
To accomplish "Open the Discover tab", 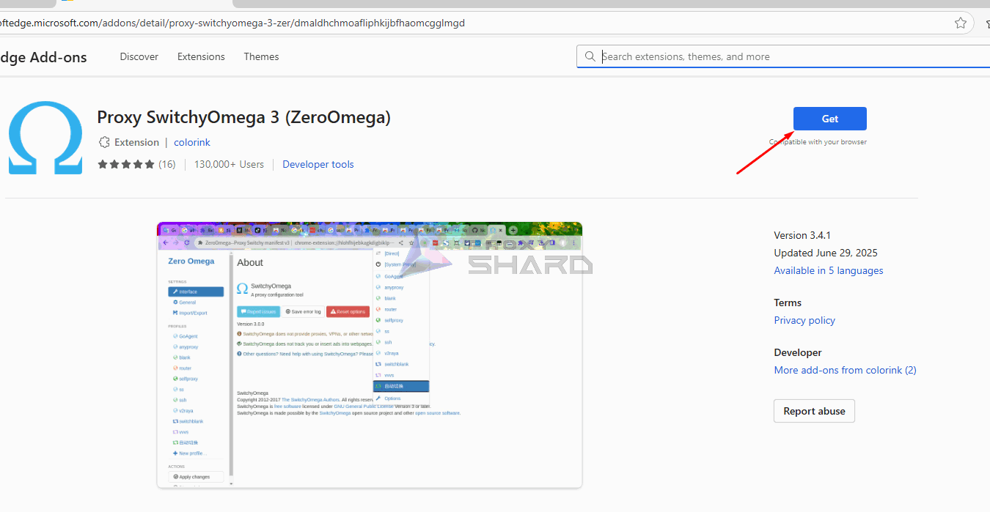I will 139,56.
